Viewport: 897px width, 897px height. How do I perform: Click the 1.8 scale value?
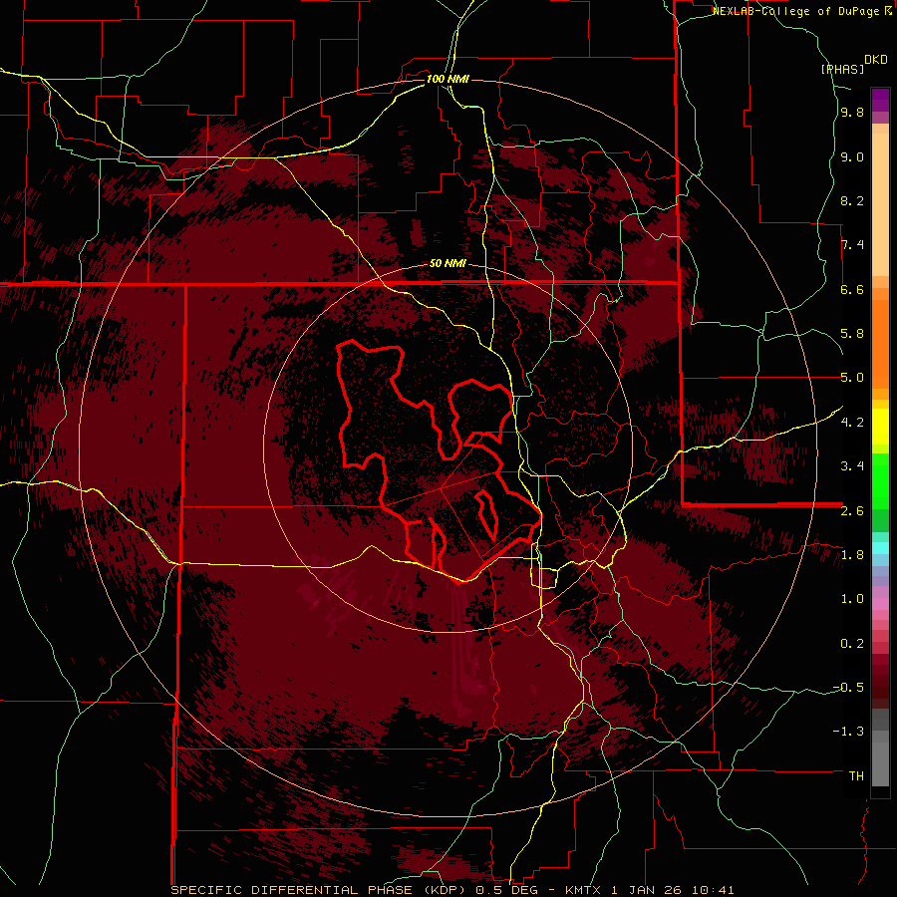click(852, 554)
